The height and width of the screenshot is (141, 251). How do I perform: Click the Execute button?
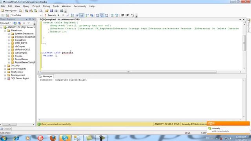click(x=50, y=15)
